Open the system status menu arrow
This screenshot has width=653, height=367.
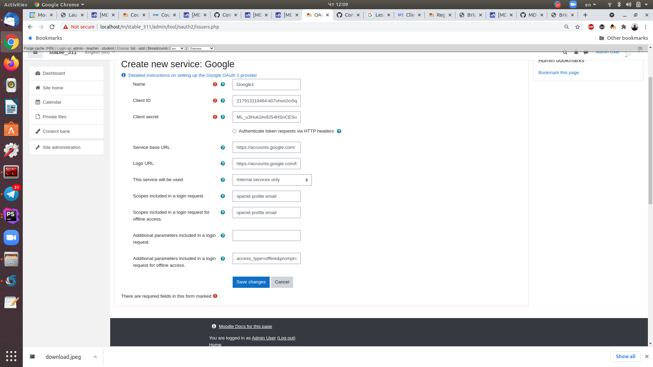point(646,4)
